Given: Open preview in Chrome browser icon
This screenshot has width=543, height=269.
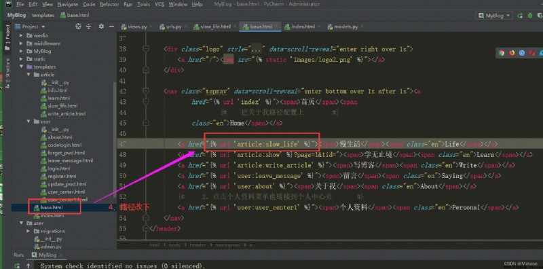Looking at the screenshot, I should (x=502, y=53).
